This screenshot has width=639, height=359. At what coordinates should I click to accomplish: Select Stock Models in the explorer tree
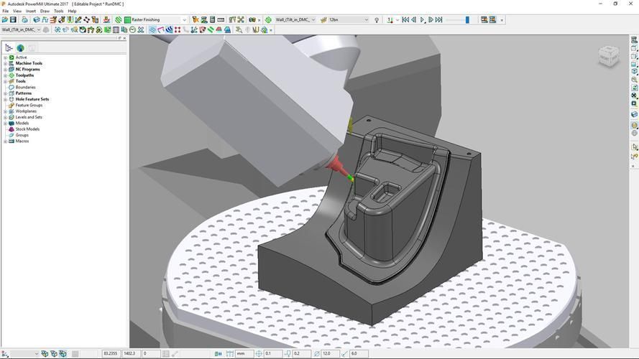point(28,129)
